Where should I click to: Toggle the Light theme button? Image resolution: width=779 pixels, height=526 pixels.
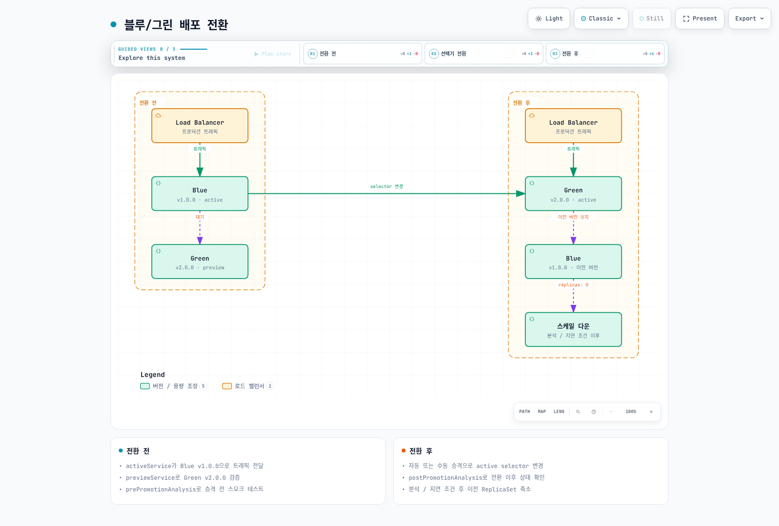pos(549,19)
